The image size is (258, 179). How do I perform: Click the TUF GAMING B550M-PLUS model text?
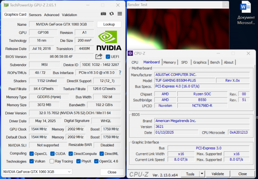(176, 81)
